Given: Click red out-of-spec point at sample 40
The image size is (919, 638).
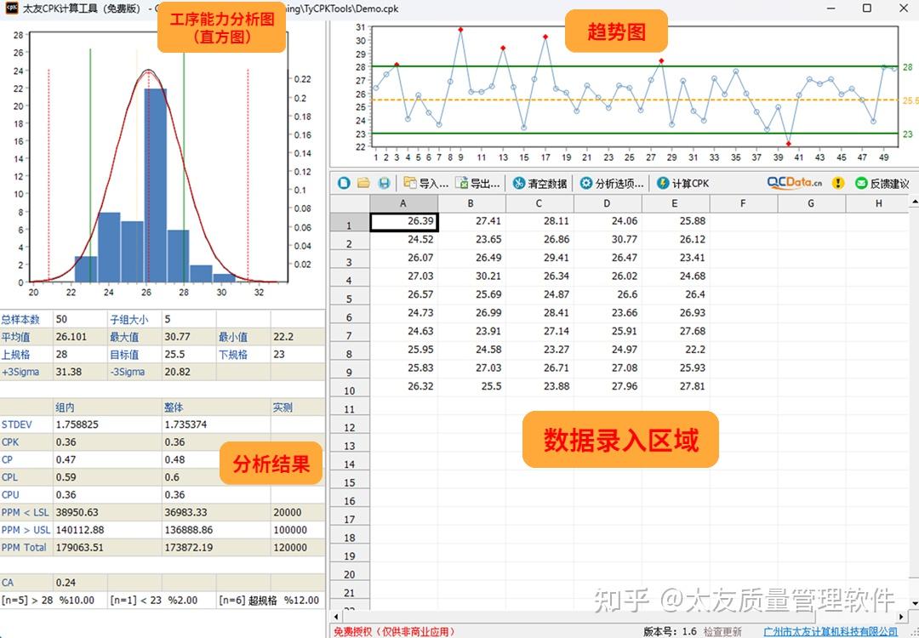Looking at the screenshot, I should [x=788, y=144].
